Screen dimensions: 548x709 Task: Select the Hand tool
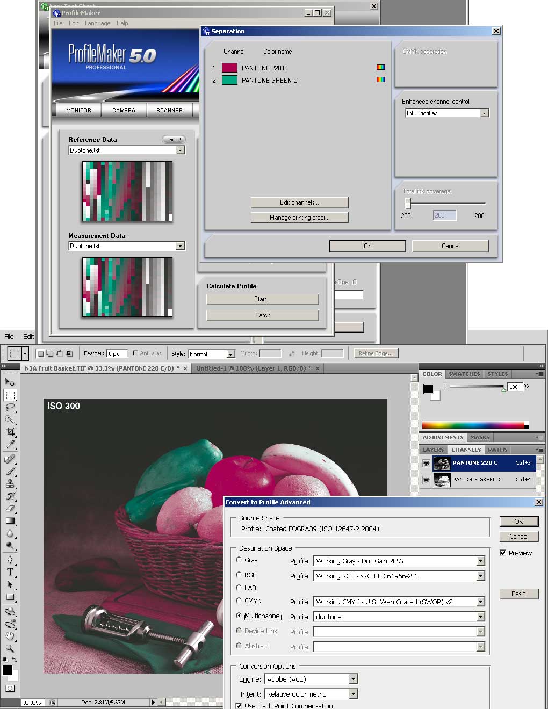coord(10,636)
